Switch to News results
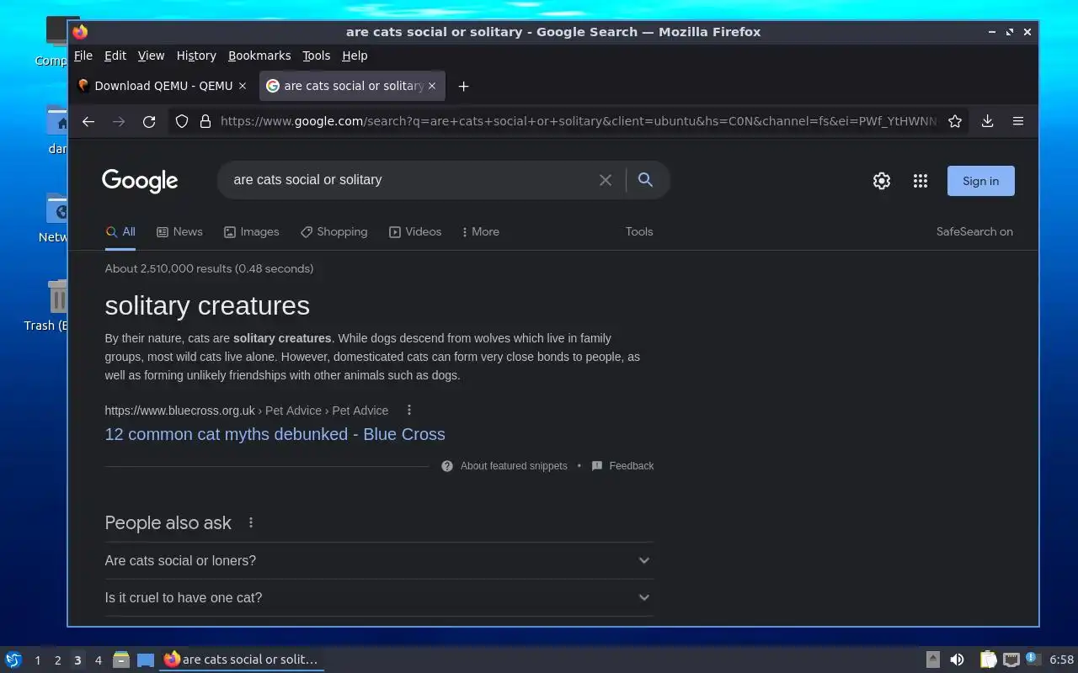Viewport: 1078px width, 673px height. (179, 232)
